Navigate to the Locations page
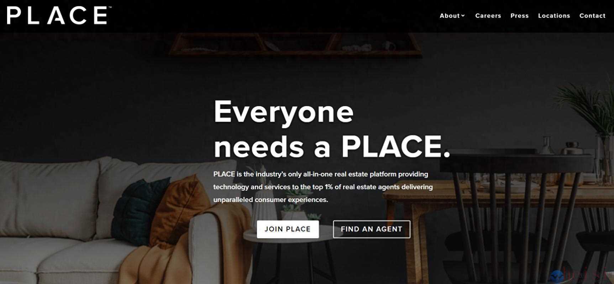 point(554,16)
